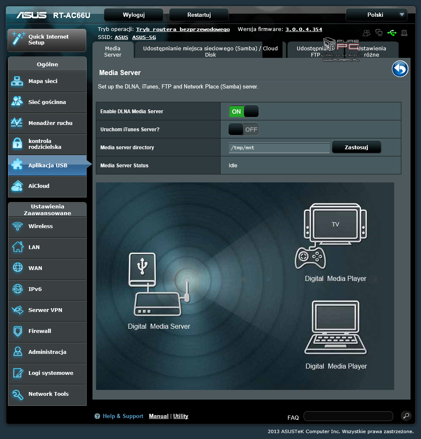421x439 pixels.
Task: Click the IPv6 globe icon
Action: click(18, 288)
